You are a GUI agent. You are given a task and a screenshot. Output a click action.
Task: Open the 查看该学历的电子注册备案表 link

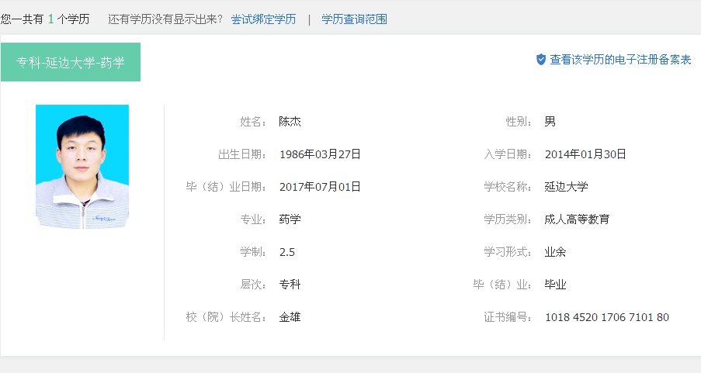pyautogui.click(x=620, y=60)
